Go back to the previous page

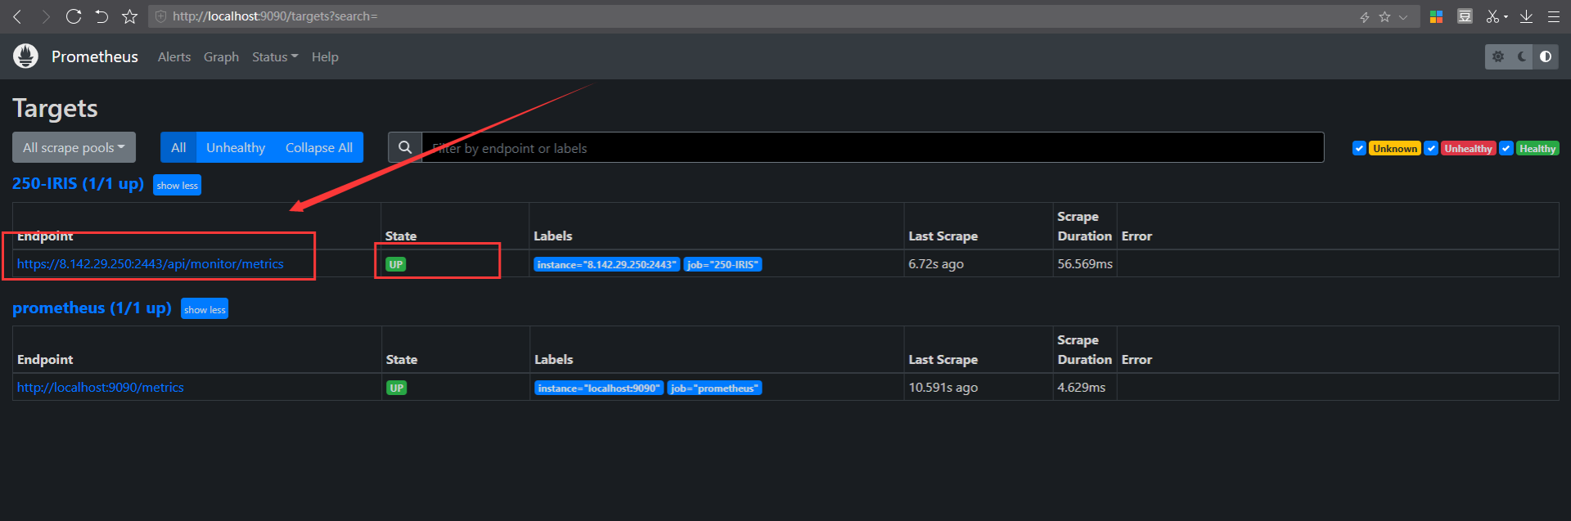pos(17,16)
